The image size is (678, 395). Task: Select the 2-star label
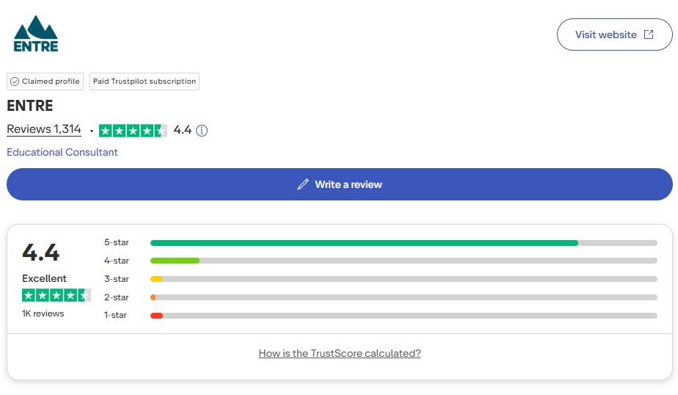pyautogui.click(x=117, y=297)
